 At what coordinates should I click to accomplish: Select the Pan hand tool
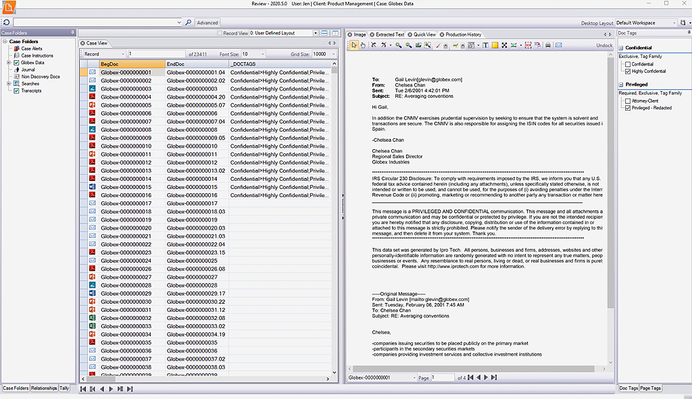point(363,45)
